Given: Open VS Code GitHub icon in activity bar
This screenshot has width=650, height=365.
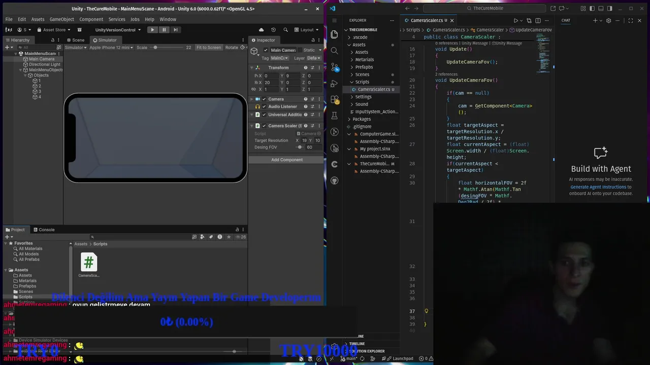Looking at the screenshot, I should pyautogui.click(x=334, y=180).
